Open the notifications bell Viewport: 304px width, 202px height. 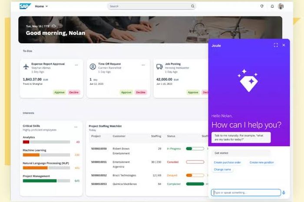click(272, 6)
